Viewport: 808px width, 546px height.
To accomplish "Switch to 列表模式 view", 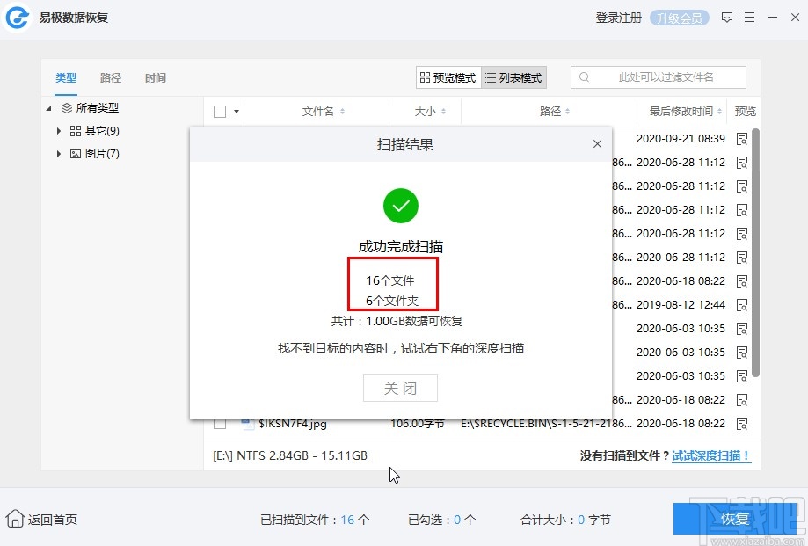I will (x=513, y=77).
